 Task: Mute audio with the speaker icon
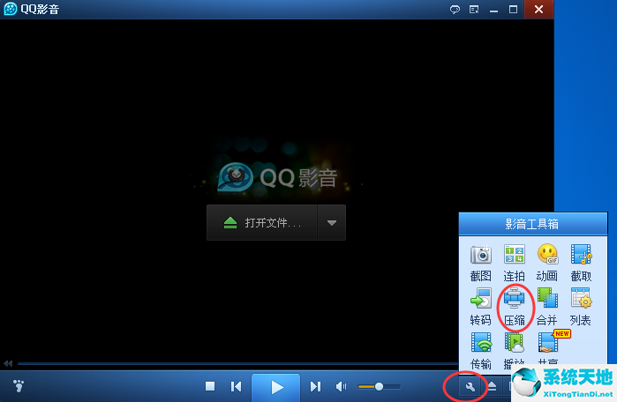[x=341, y=386]
